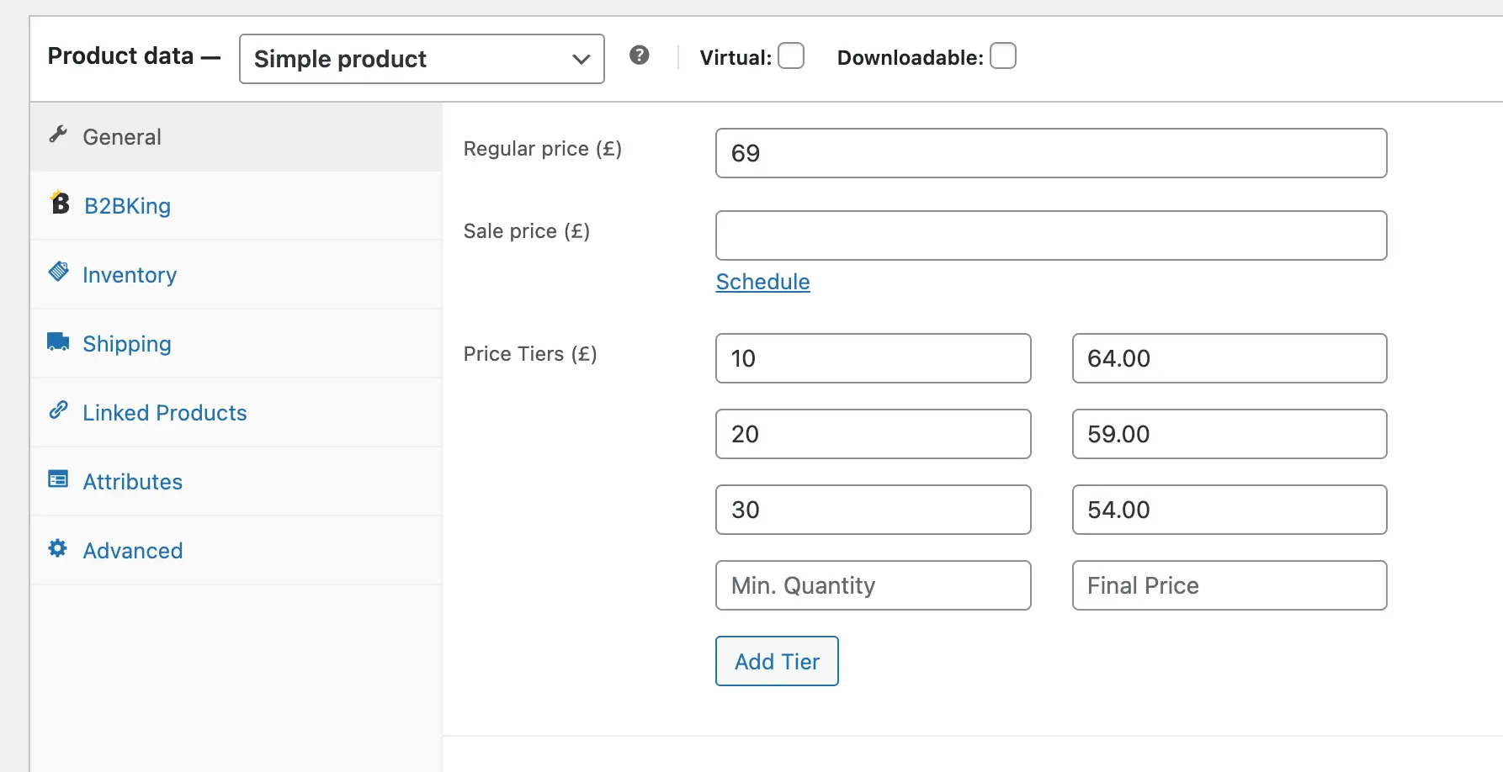Focus the Regular price field
The width and height of the screenshot is (1503, 772).
click(1050, 153)
